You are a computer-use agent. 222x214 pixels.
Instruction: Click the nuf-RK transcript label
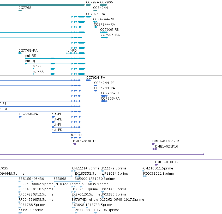point(38,71)
